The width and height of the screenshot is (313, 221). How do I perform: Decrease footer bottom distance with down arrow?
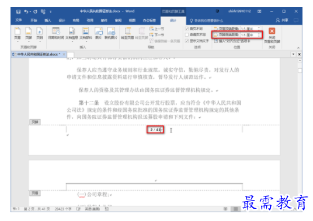coord(259,36)
